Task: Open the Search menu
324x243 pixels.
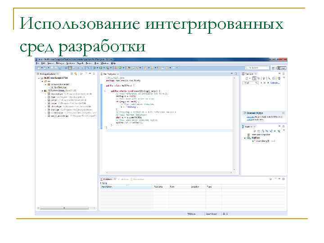Action: [80, 63]
